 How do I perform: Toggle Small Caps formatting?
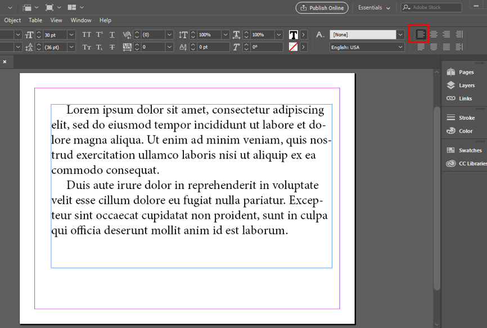pos(87,47)
